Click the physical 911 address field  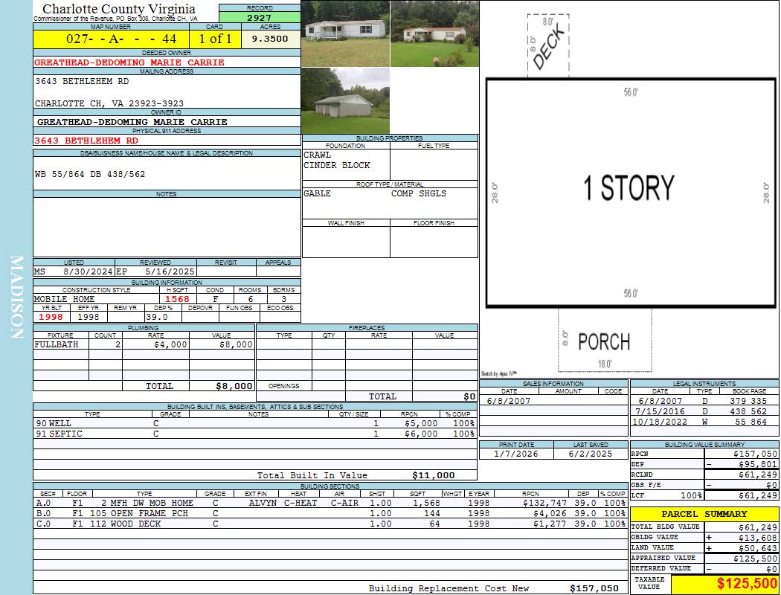pos(86,140)
